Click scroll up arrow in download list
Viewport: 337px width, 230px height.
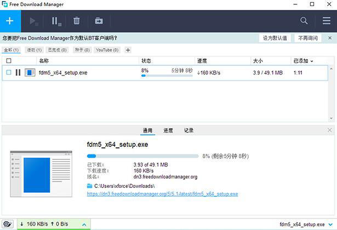(331, 68)
